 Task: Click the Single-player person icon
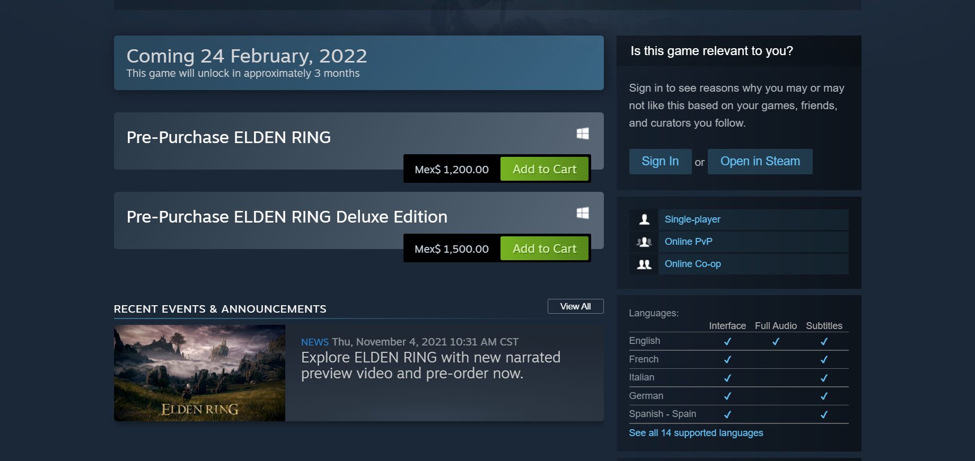[x=644, y=219]
